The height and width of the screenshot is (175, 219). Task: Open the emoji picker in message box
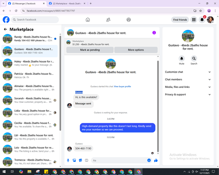149,160
